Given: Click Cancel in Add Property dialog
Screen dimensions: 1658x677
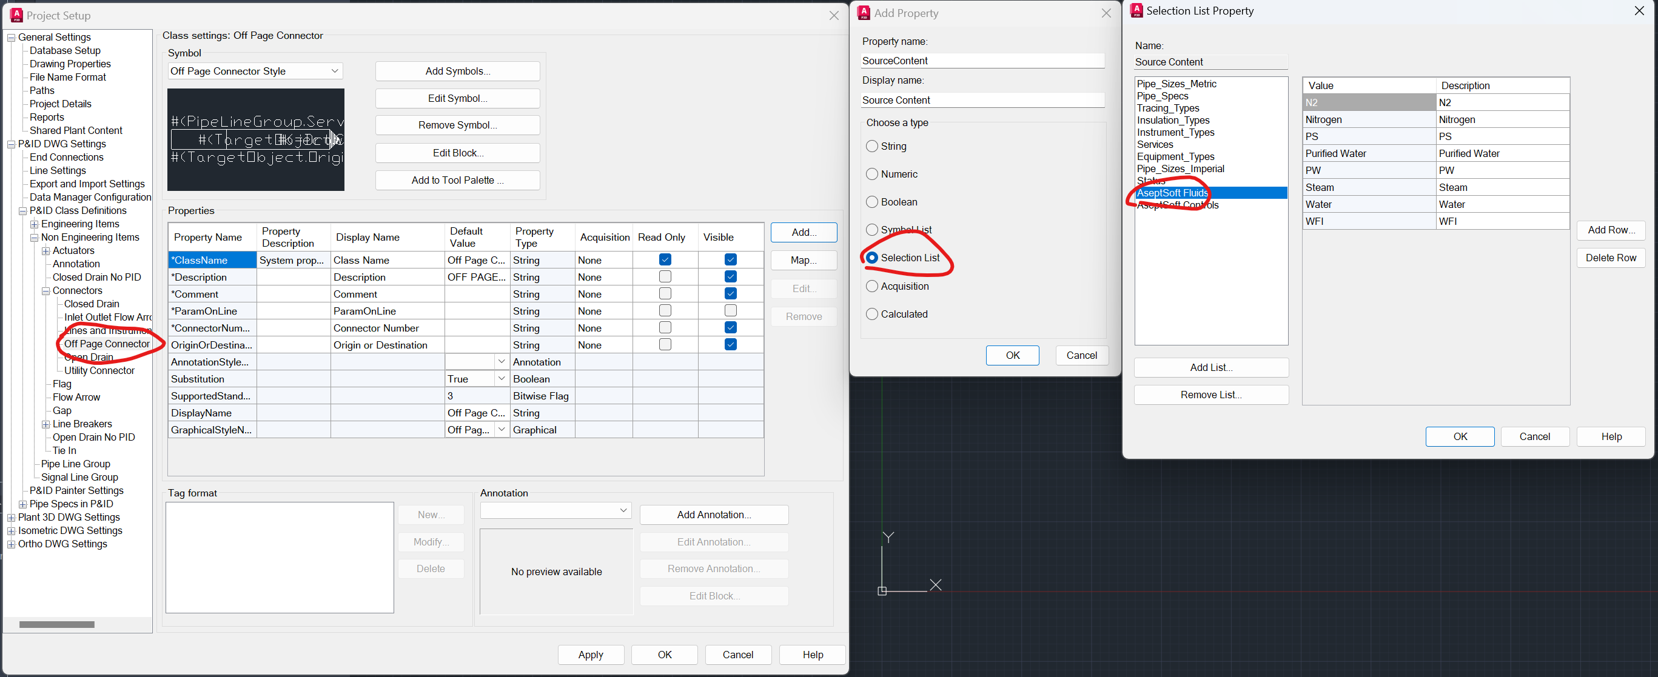Looking at the screenshot, I should (1081, 355).
